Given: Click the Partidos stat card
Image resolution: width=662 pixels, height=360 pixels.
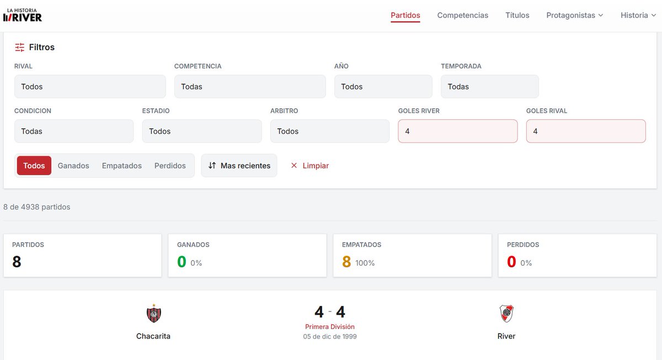Looking at the screenshot, I should click(x=83, y=256).
